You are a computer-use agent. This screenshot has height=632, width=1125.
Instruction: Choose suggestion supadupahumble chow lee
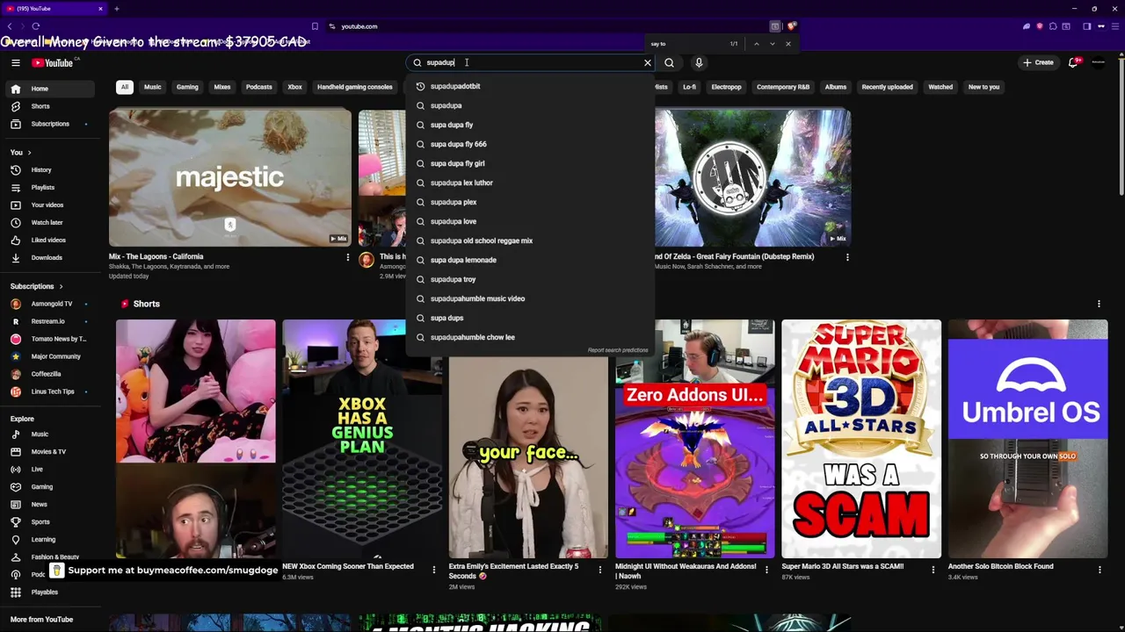point(530,337)
